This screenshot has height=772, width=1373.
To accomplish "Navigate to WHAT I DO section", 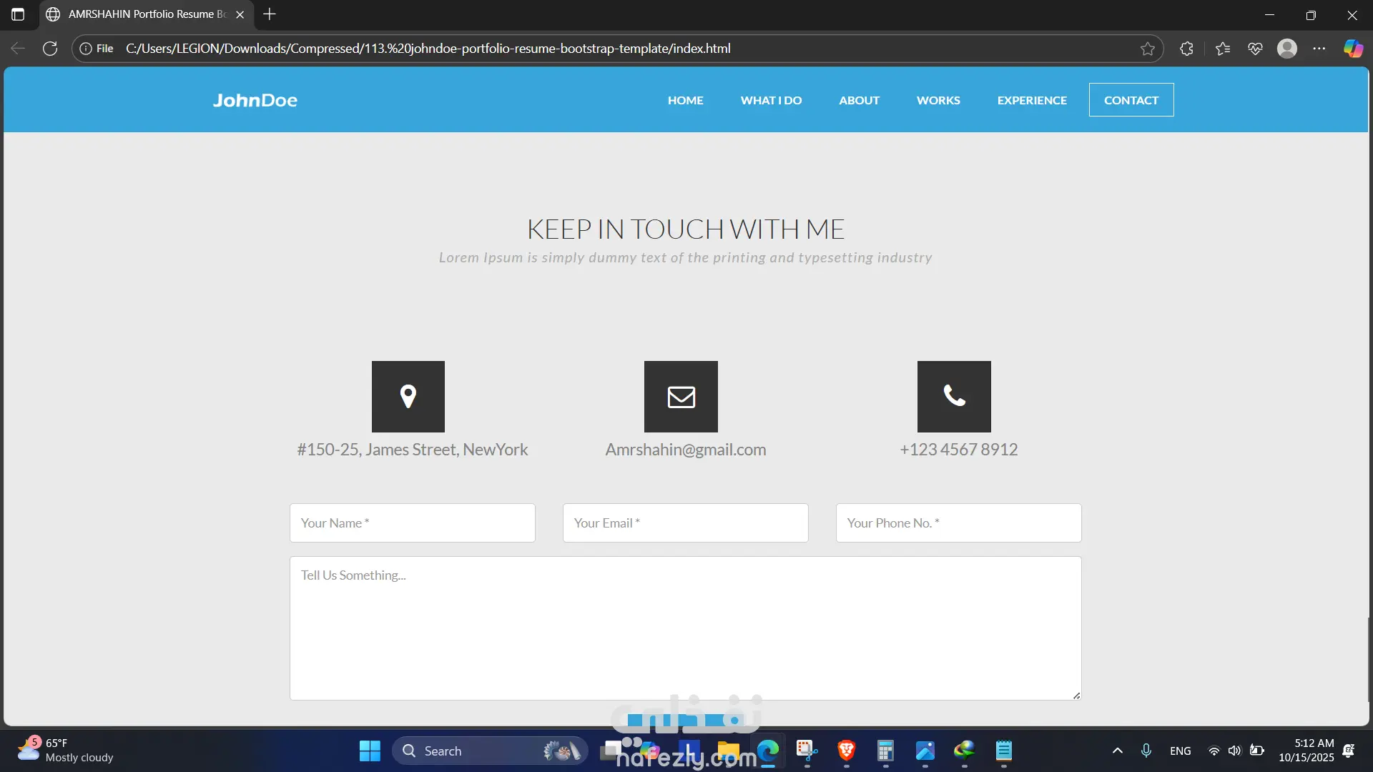I will pyautogui.click(x=771, y=100).
